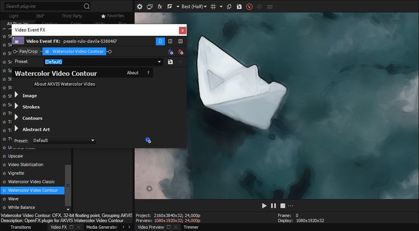Favorite star next to White Balance
419x231 pixels.
click(x=4, y=208)
